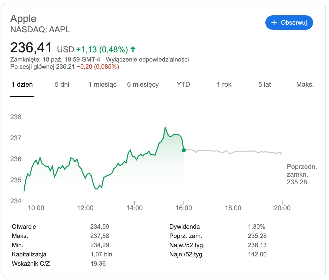Click the Kapitalizacja value 1,07 bln
This screenshot has height=280, width=329.
[101, 254]
